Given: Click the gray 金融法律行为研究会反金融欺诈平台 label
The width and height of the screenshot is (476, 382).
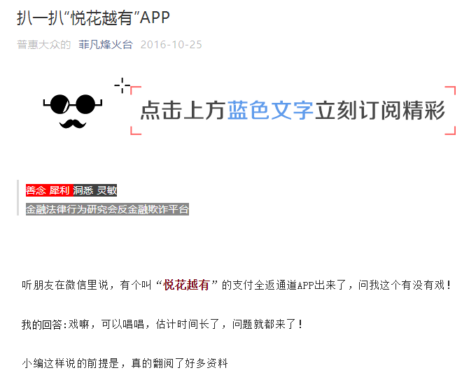Looking at the screenshot, I should click(107, 209).
